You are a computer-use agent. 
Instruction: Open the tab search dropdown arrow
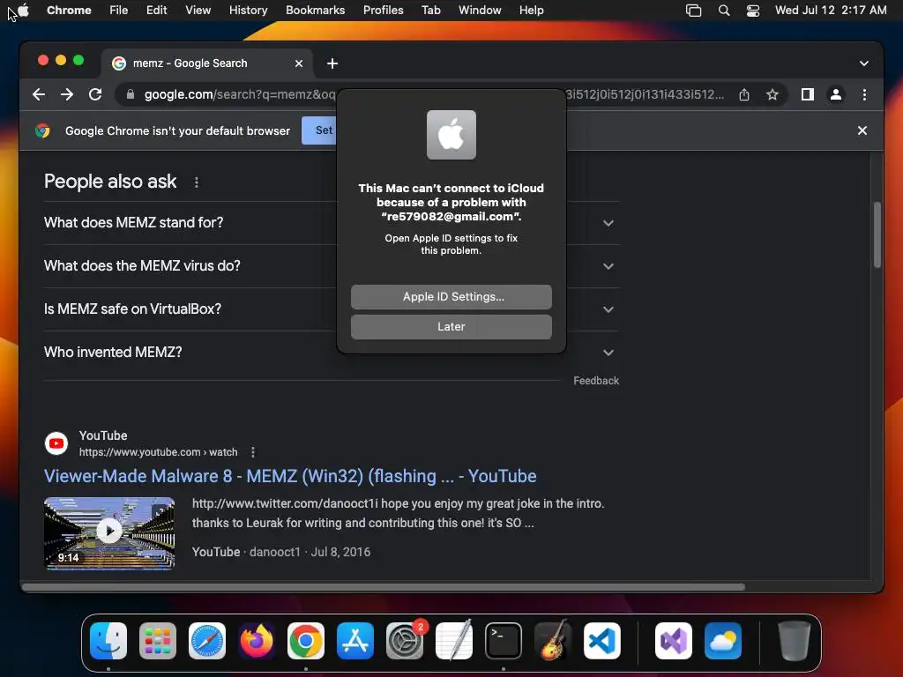click(864, 63)
